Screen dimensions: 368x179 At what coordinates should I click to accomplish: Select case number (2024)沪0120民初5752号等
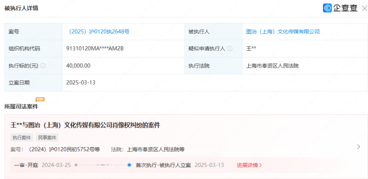pyautogui.click(x=63, y=150)
